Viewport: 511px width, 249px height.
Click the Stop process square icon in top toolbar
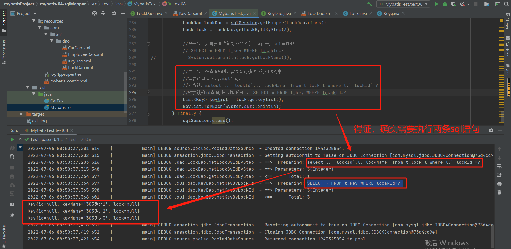[x=476, y=4]
